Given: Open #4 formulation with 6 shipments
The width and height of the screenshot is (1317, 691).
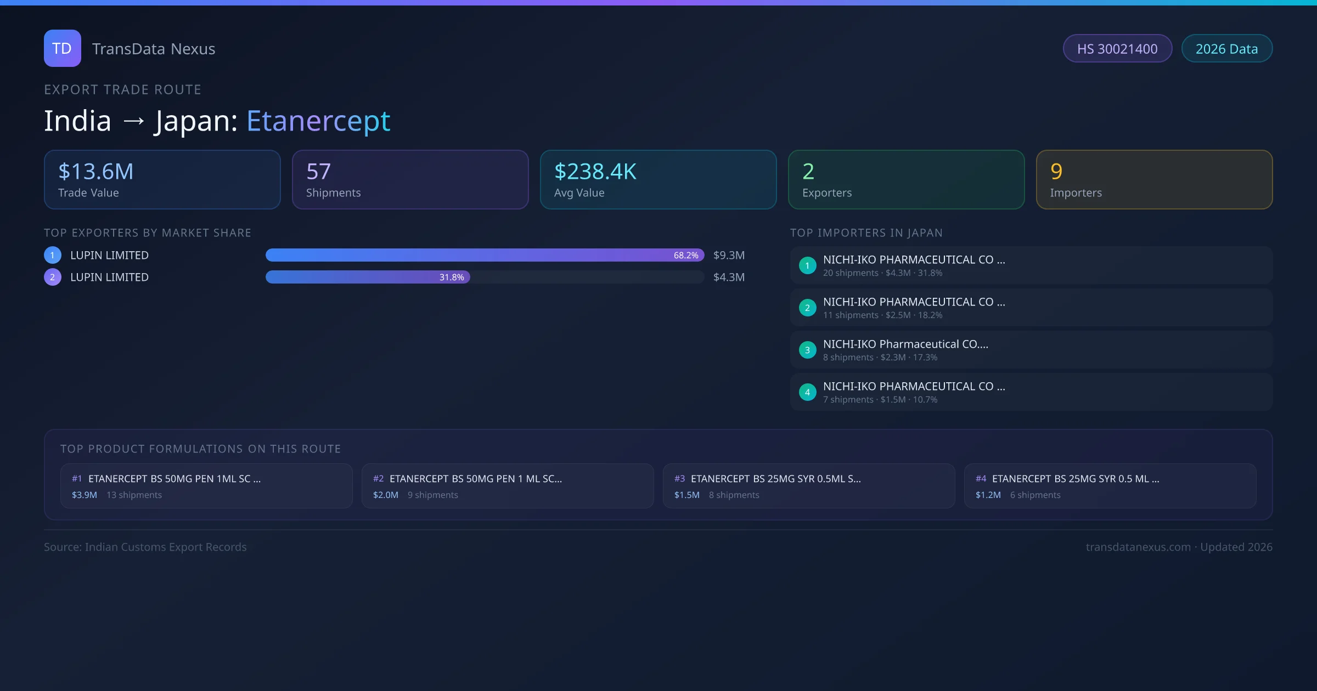Looking at the screenshot, I should pos(1110,486).
